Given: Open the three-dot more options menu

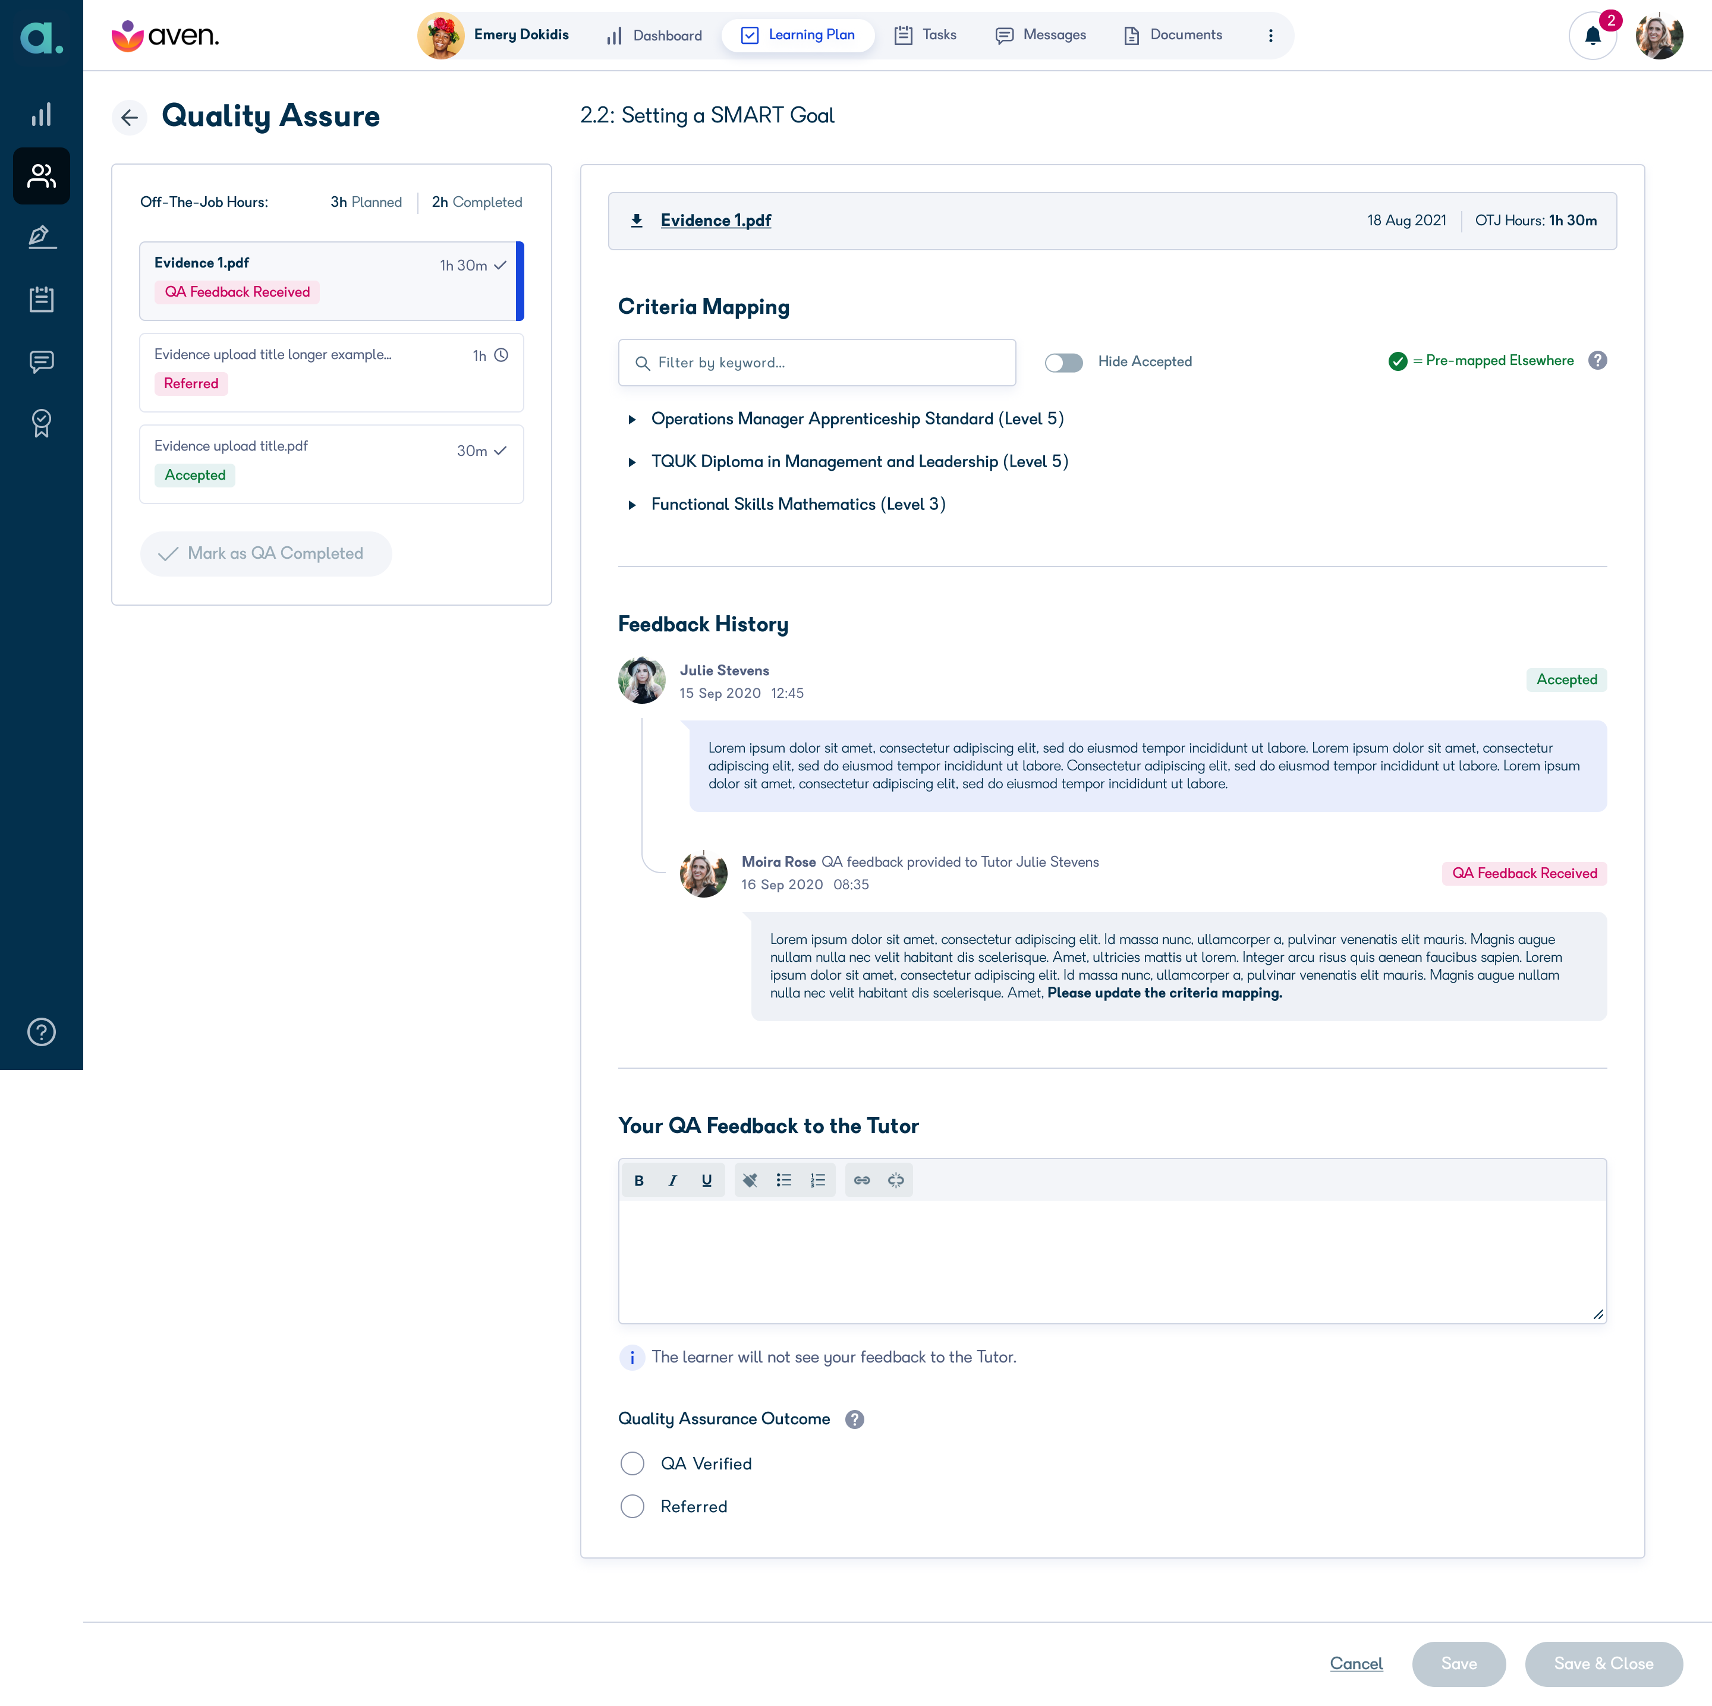Looking at the screenshot, I should 1271,36.
